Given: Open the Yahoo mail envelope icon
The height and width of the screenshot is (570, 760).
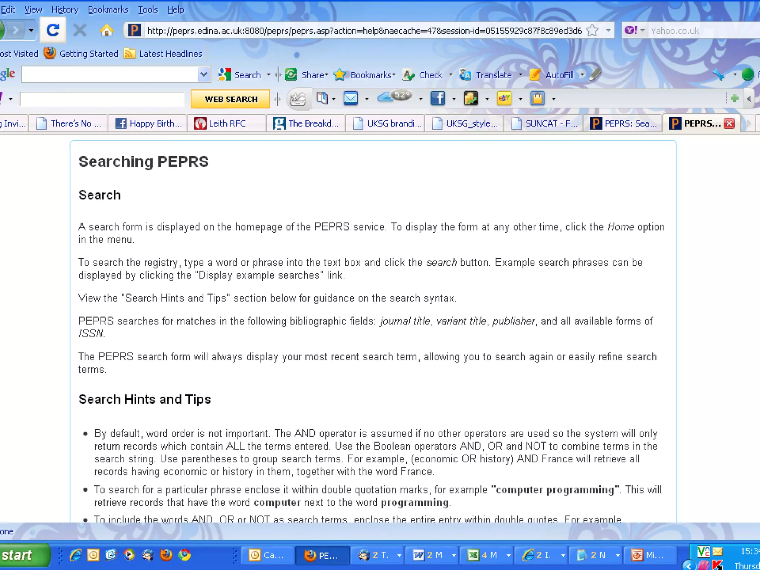Looking at the screenshot, I should pos(350,98).
